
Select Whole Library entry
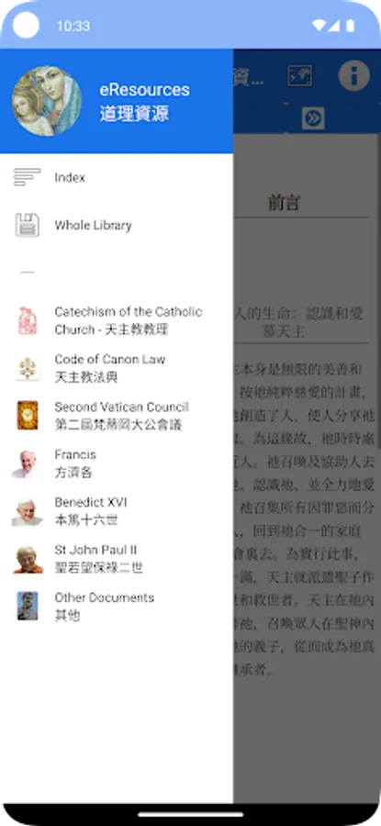(x=117, y=226)
